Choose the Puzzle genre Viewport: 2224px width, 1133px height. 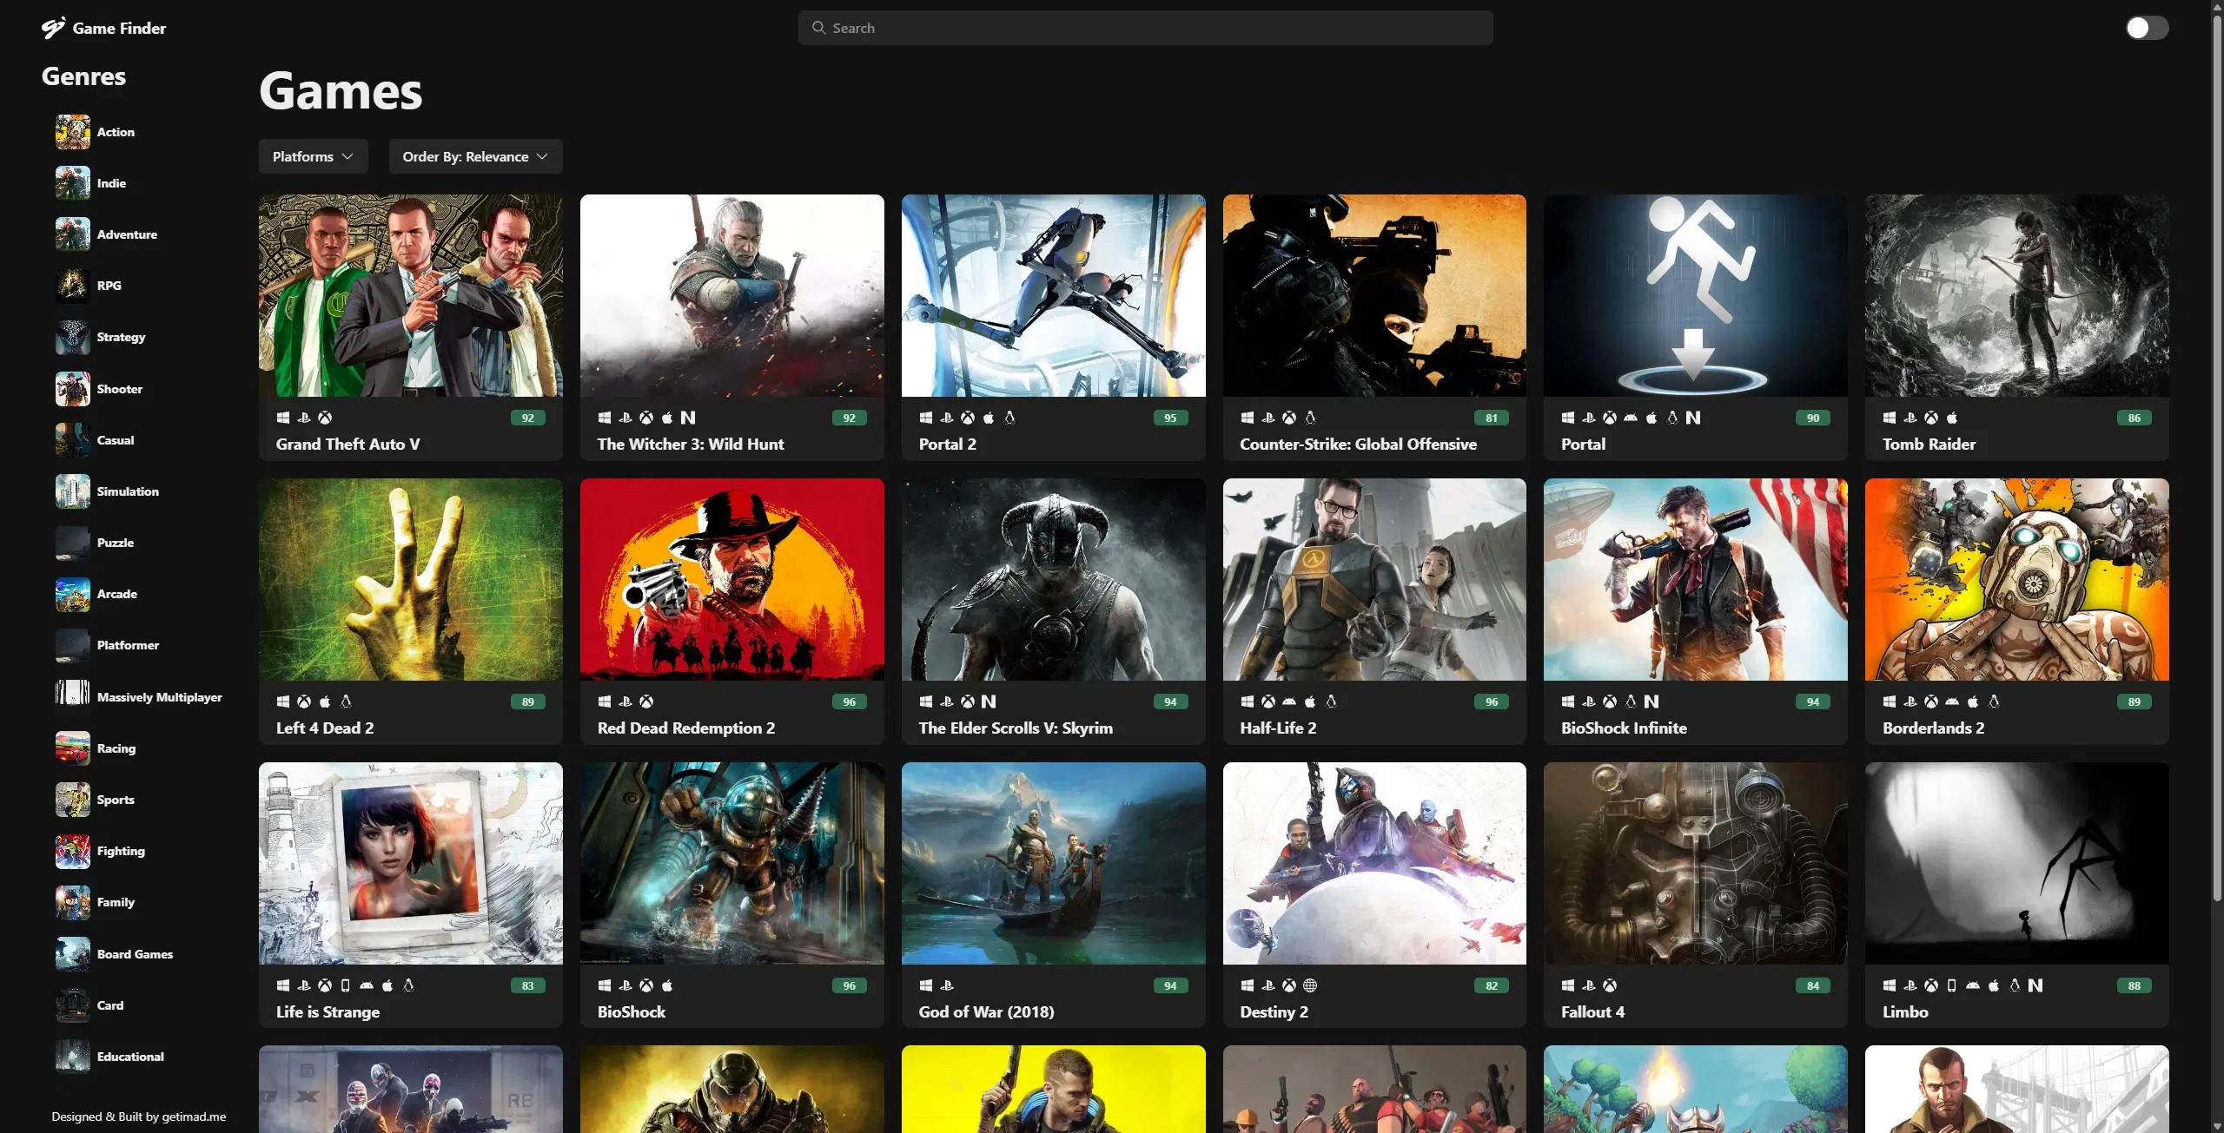(116, 543)
